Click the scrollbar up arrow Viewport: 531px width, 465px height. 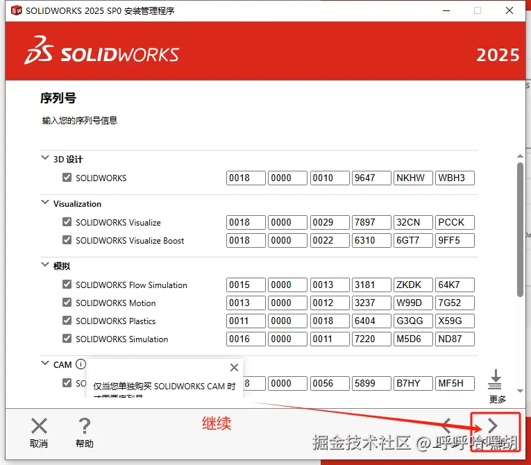520,156
